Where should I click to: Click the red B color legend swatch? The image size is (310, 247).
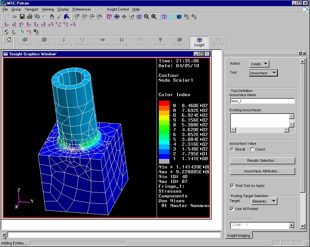click(x=164, y=103)
